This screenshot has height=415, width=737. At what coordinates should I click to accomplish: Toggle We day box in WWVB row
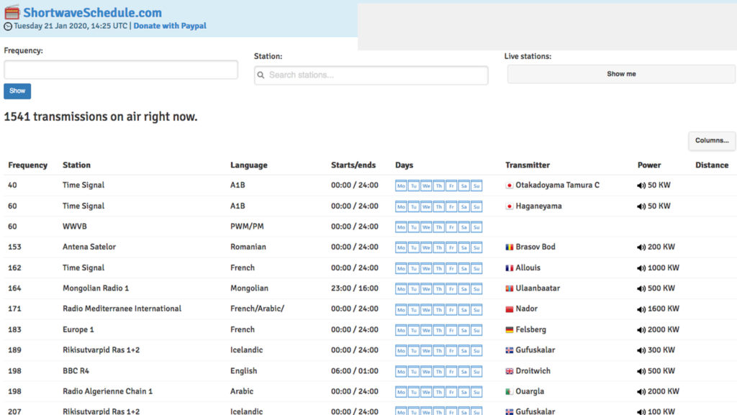[426, 227]
